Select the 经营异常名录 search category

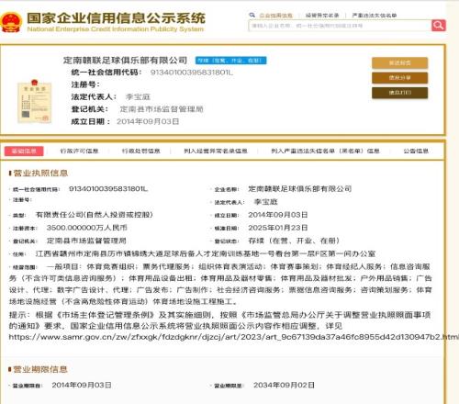click(322, 16)
